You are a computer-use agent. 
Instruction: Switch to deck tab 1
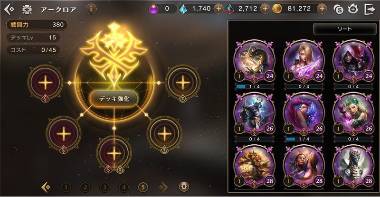click(x=66, y=188)
